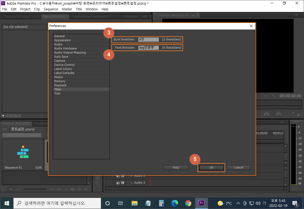Image resolution: width=304 pixels, height=209 pixels.
Task: Open the Title menu
Action: (79, 9)
